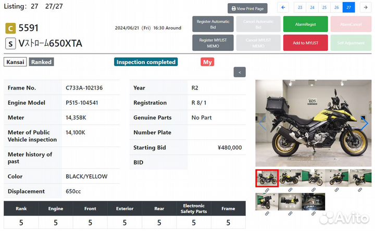Click starting bid ¥480,000
The image size is (375, 231).
click(230, 148)
